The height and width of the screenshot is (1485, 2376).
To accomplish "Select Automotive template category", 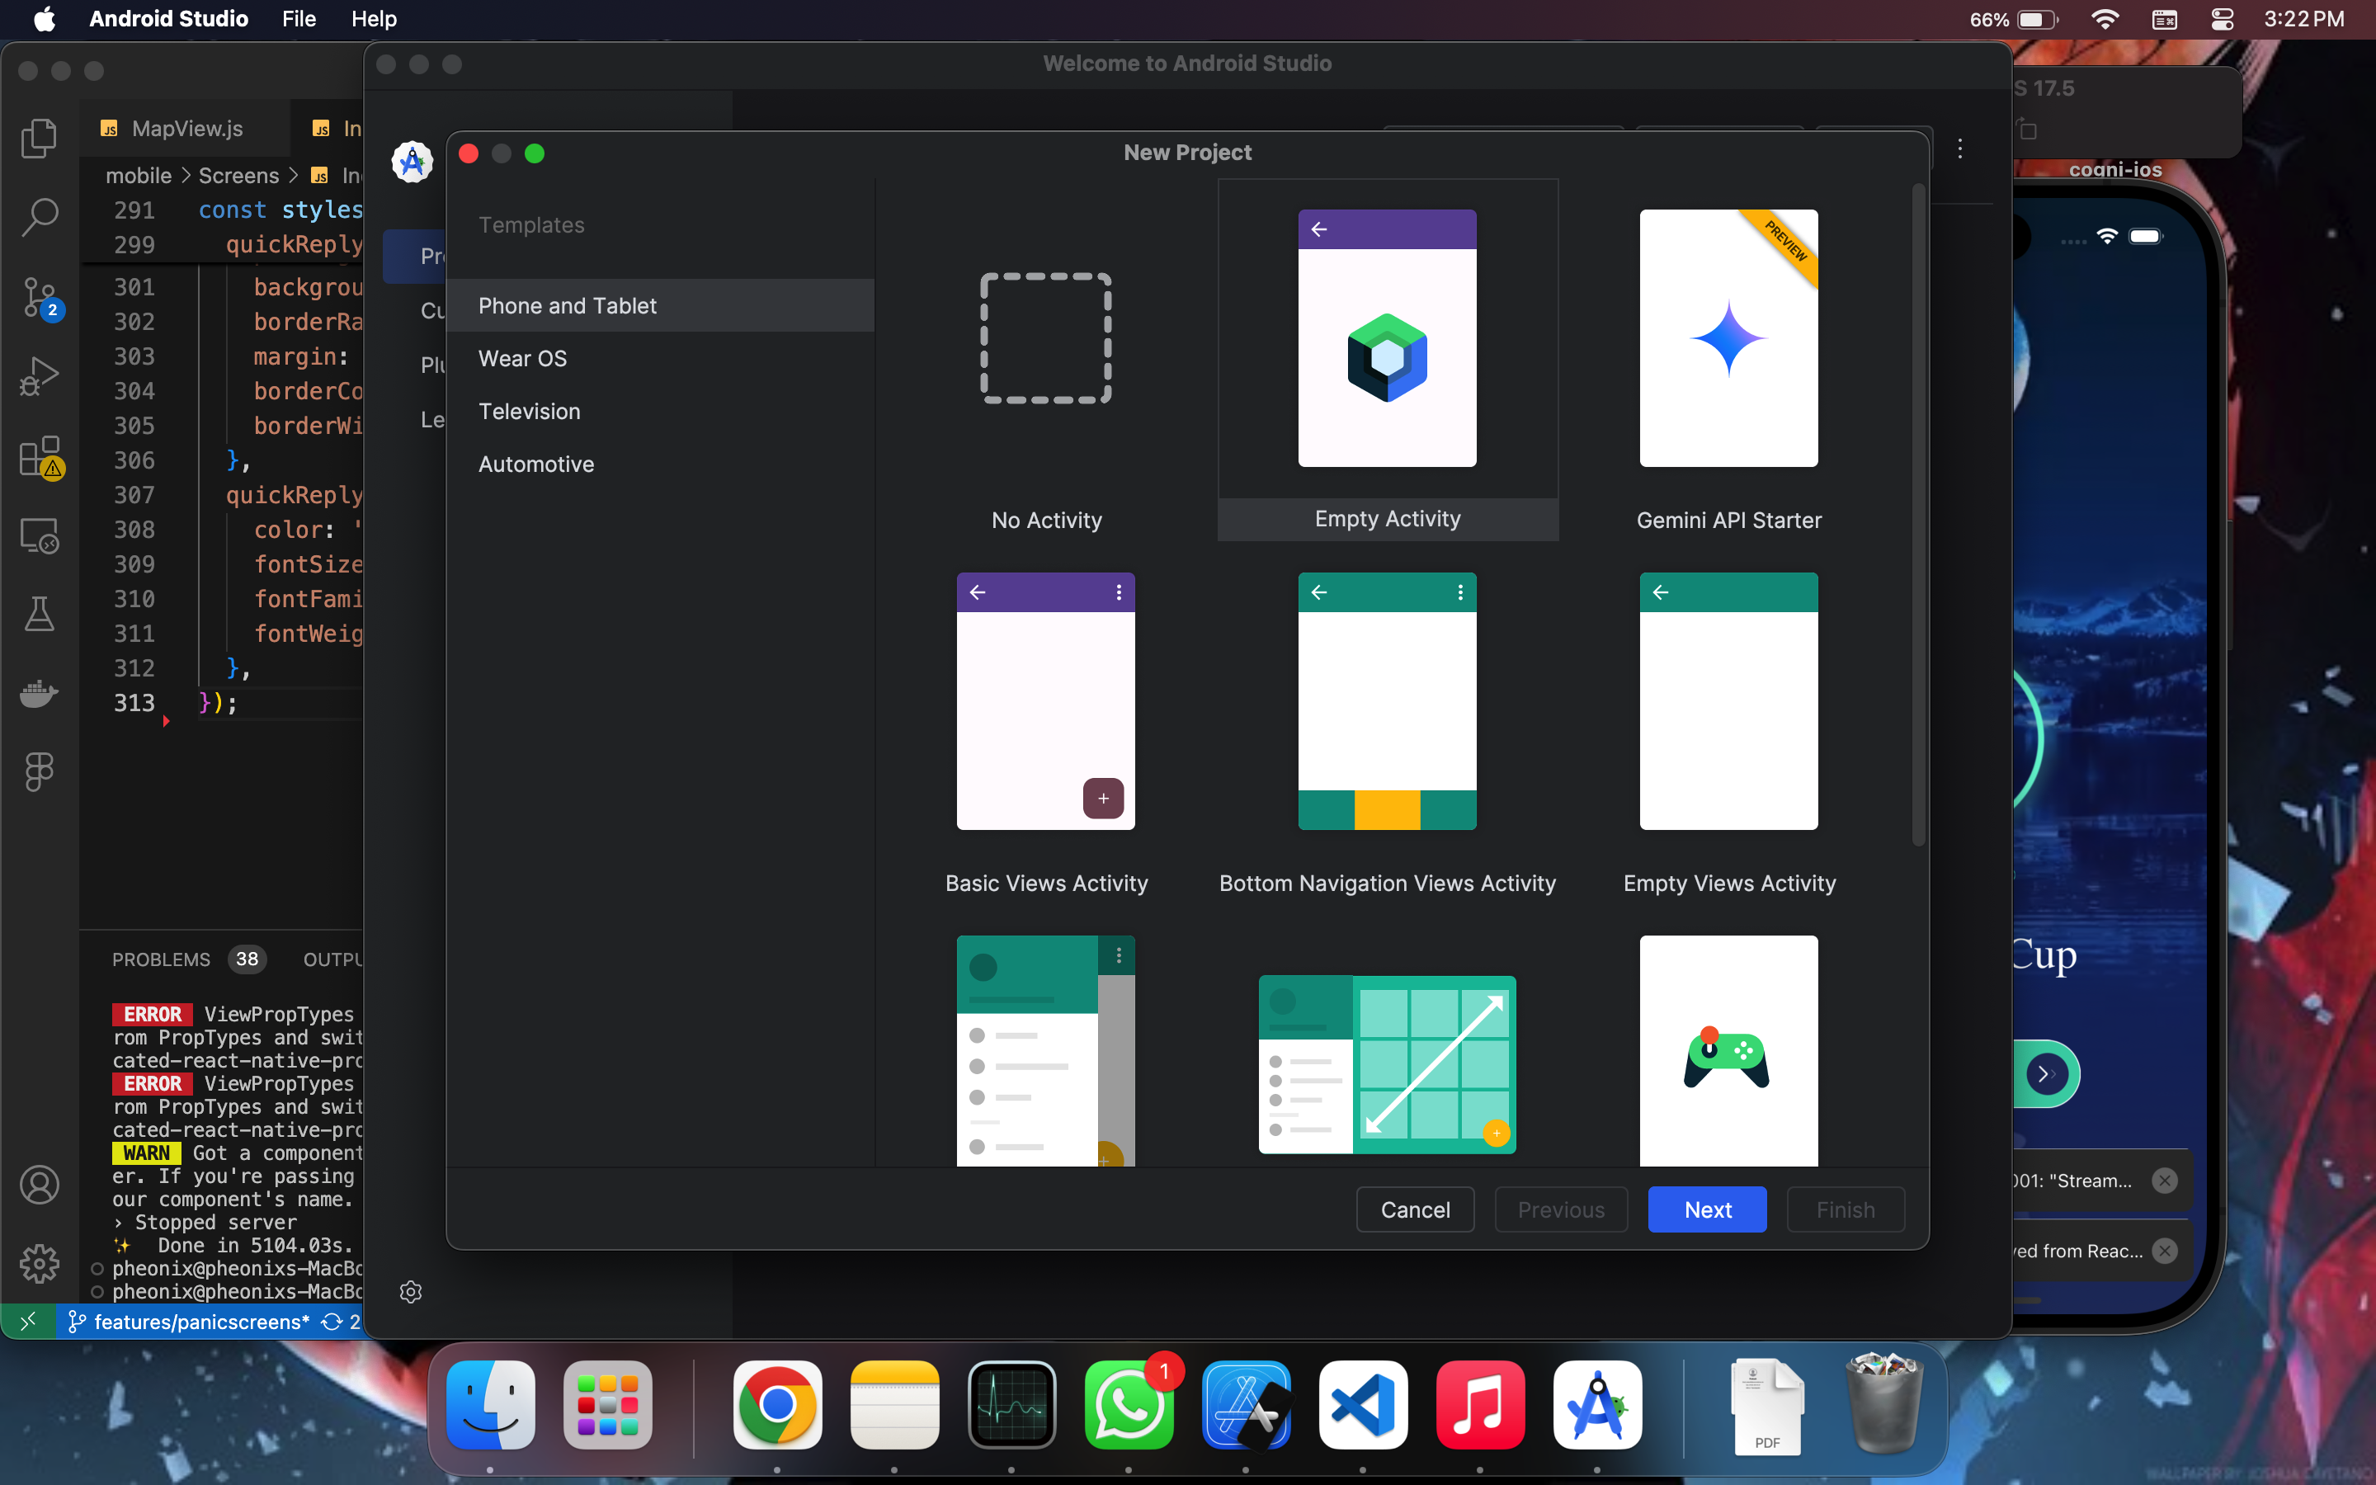I will pyautogui.click(x=660, y=464).
